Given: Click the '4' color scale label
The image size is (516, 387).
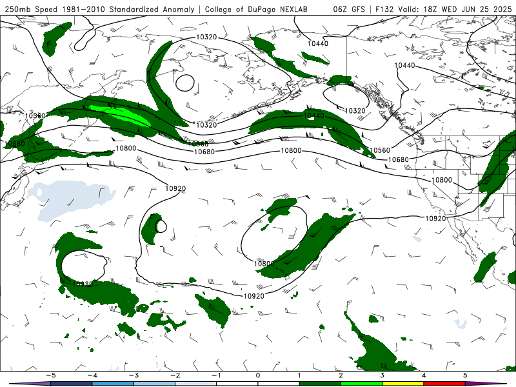Looking at the screenshot, I should 424,375.
